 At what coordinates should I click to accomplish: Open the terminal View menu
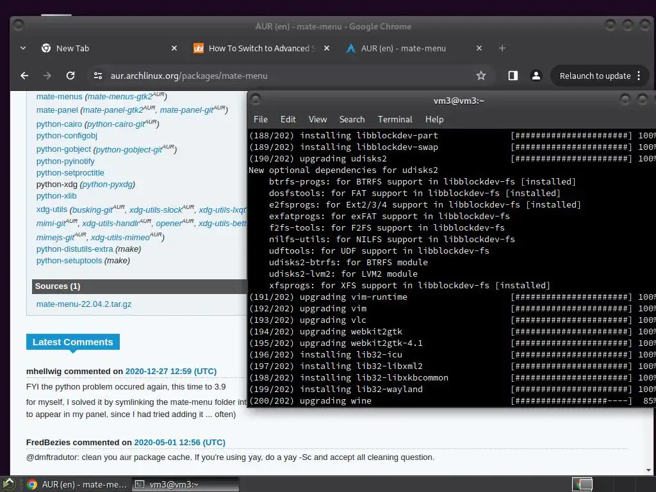318,119
